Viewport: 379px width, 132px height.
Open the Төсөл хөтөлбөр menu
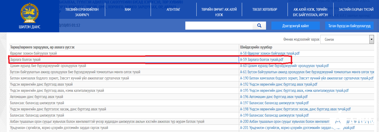265,9
